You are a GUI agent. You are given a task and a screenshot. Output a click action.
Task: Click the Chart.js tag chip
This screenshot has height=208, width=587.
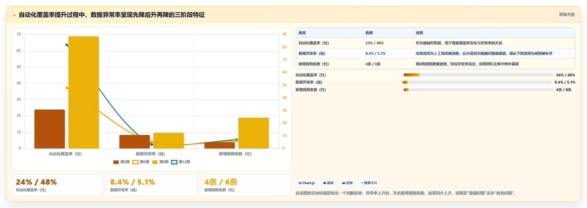(307, 183)
